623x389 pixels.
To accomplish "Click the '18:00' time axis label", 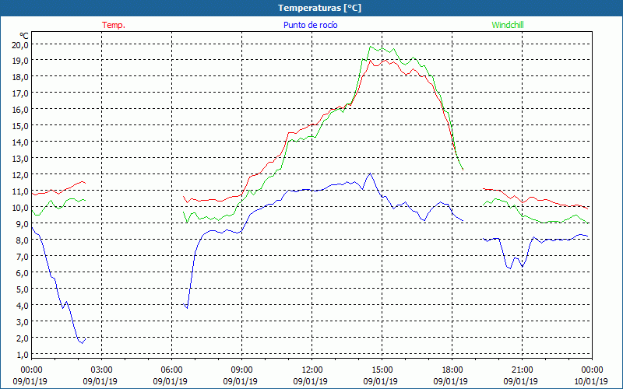I will coord(452,370).
